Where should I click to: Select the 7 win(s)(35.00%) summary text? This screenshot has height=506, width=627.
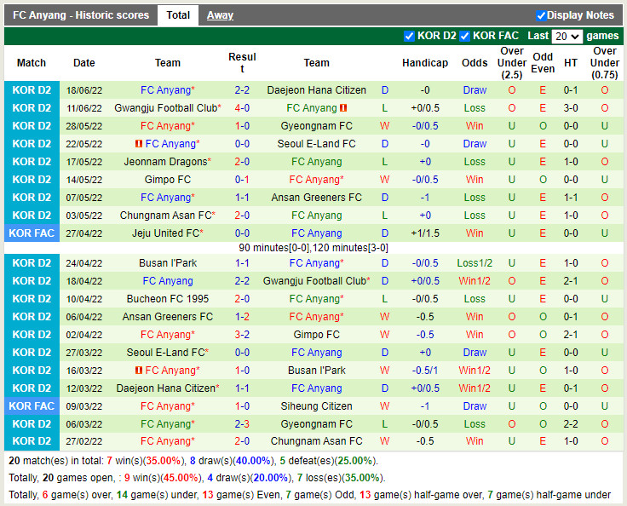click(144, 461)
